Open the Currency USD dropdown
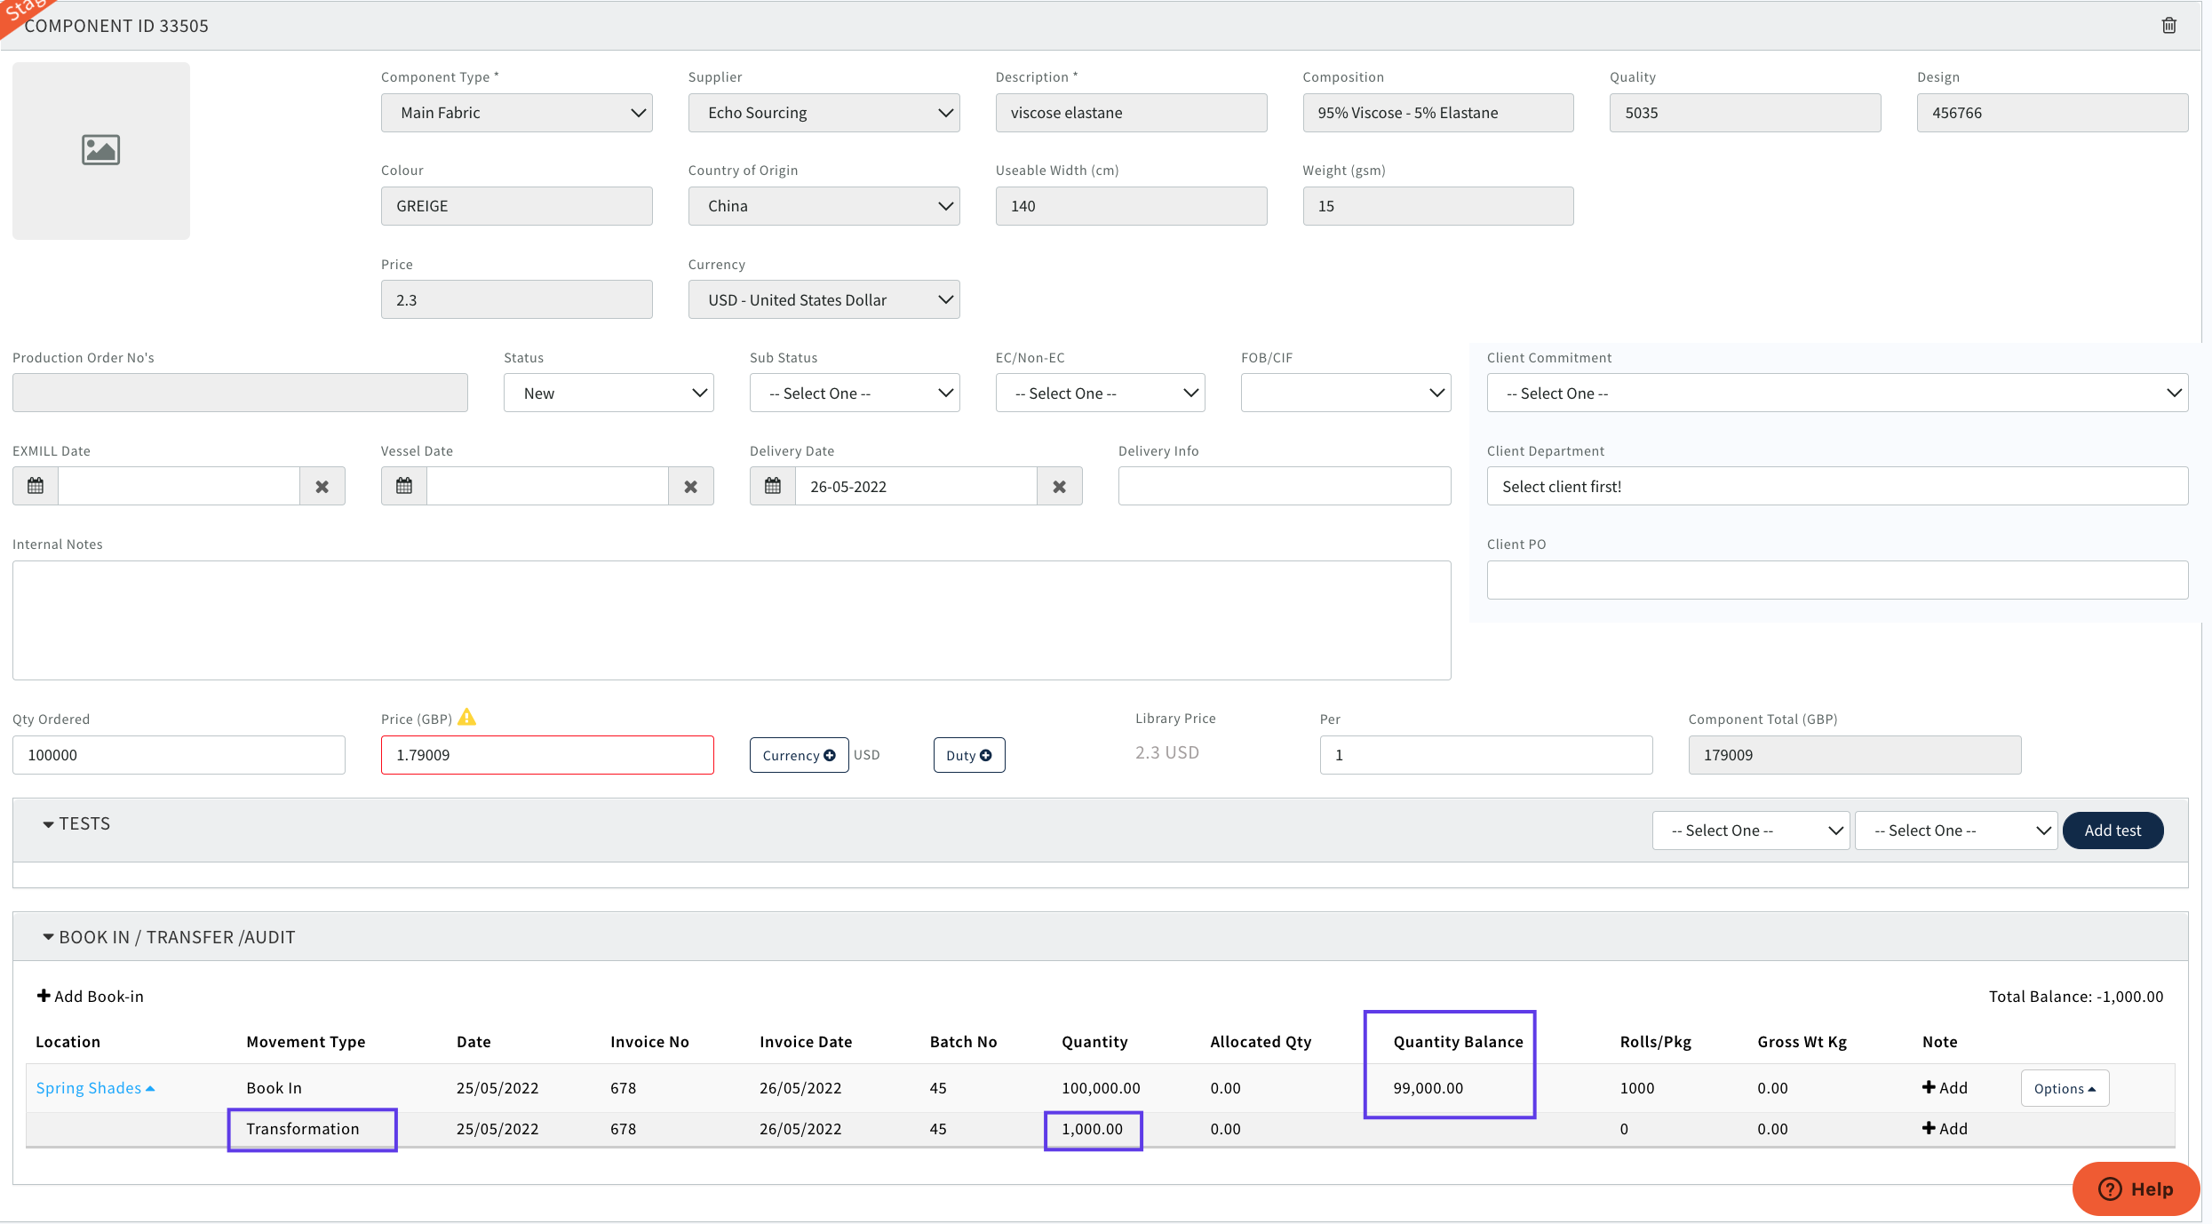This screenshot has width=2212, height=1224. pyautogui.click(x=824, y=299)
